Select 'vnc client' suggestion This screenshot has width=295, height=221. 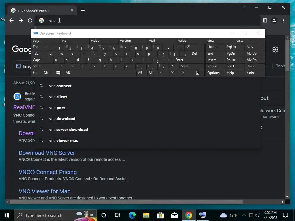[148, 97]
